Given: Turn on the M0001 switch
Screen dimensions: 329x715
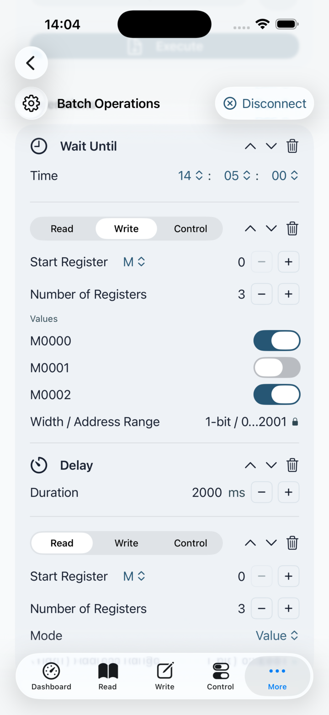Looking at the screenshot, I should (x=277, y=368).
